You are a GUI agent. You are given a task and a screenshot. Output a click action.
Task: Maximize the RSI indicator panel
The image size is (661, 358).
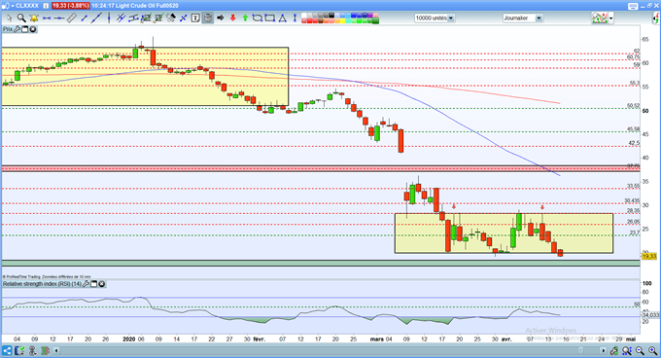point(94,284)
